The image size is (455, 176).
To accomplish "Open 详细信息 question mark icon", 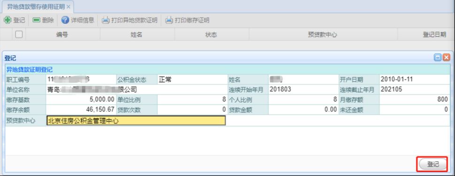I will pos(65,20).
